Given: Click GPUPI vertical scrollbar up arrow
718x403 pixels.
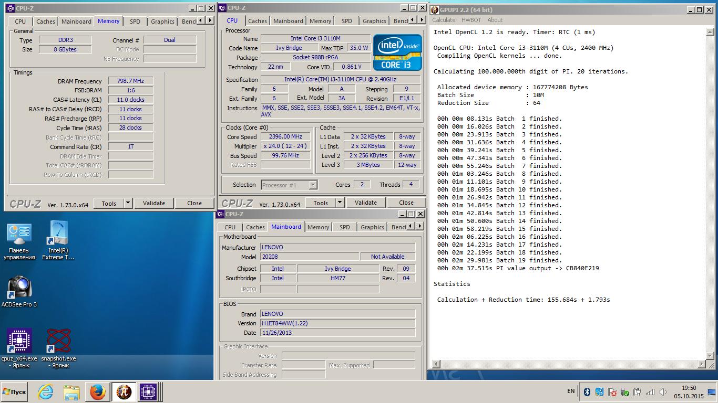Looking at the screenshot, I should (x=710, y=33).
